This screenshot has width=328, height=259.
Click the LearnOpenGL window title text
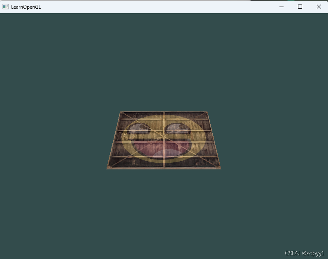tap(26, 7)
